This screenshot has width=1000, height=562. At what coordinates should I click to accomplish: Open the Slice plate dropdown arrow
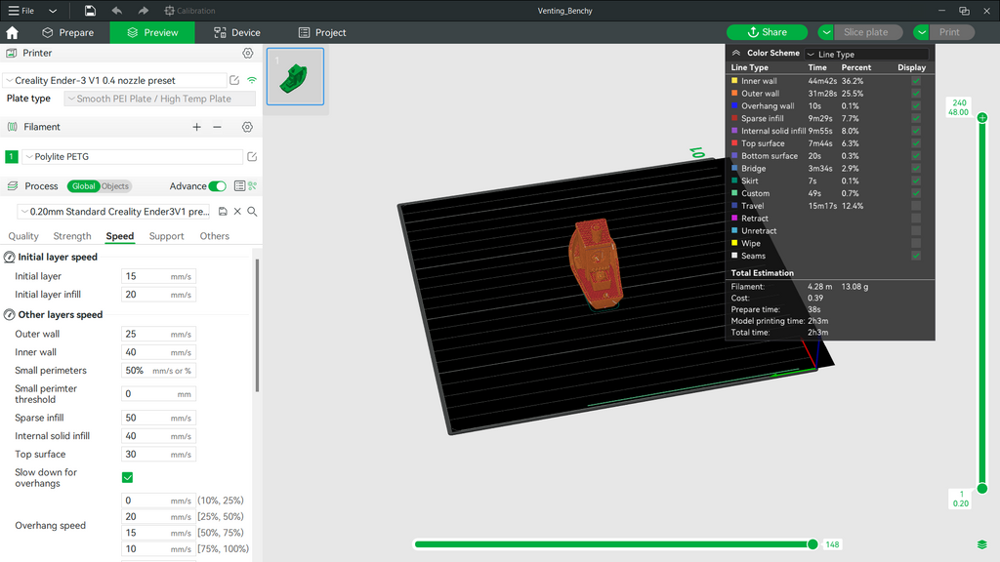826,32
